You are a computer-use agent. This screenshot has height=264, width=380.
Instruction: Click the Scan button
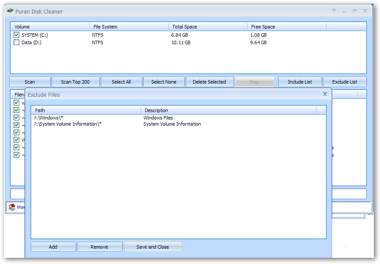[x=30, y=82]
